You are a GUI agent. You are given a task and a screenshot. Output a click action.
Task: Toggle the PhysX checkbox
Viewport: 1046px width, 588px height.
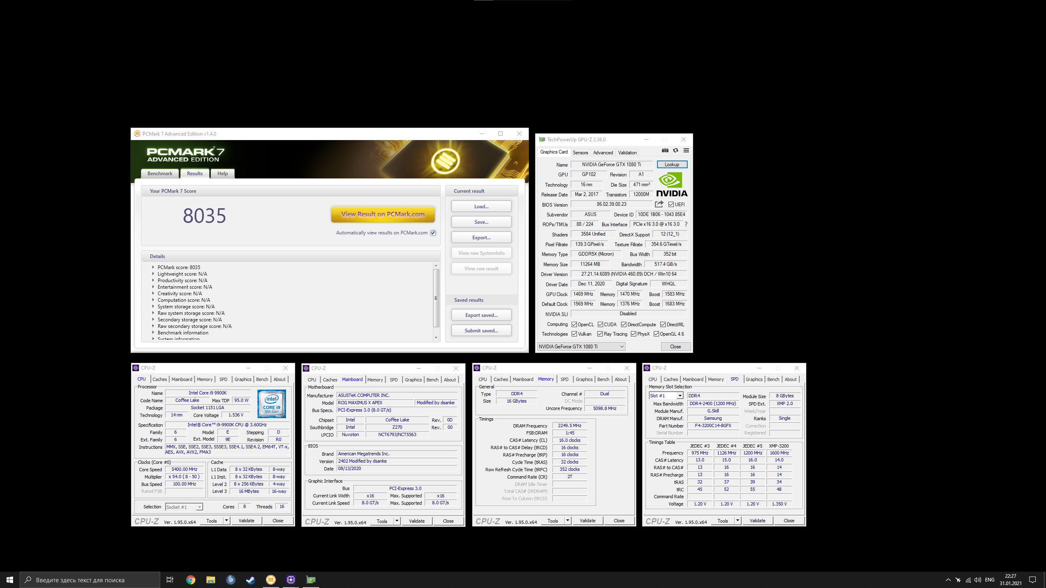pos(633,334)
